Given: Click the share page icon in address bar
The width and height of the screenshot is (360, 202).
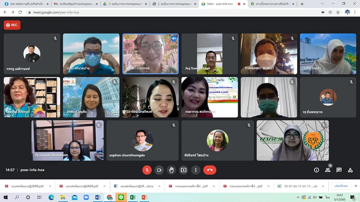Looking at the screenshot, I should (x=330, y=12).
